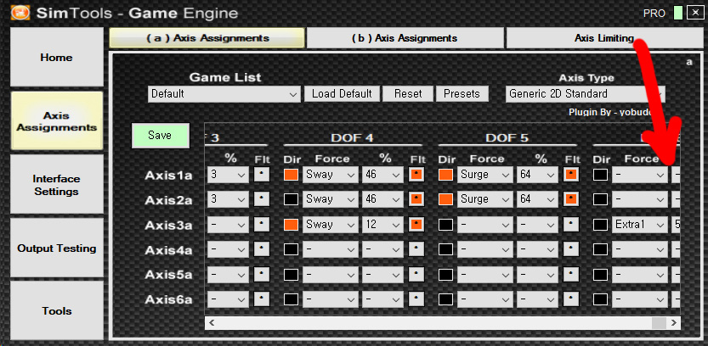Click the horizontal scrollbar left arrow
Image resolution: width=708 pixels, height=346 pixels.
212,322
